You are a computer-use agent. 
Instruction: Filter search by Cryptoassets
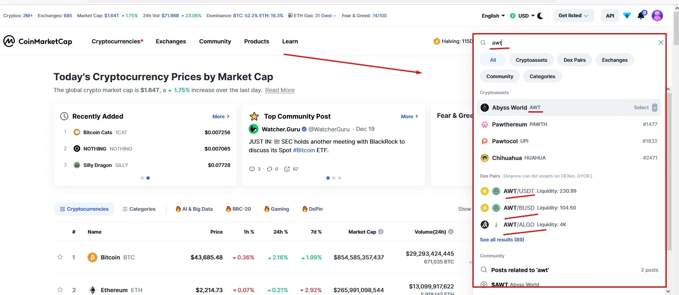531,60
